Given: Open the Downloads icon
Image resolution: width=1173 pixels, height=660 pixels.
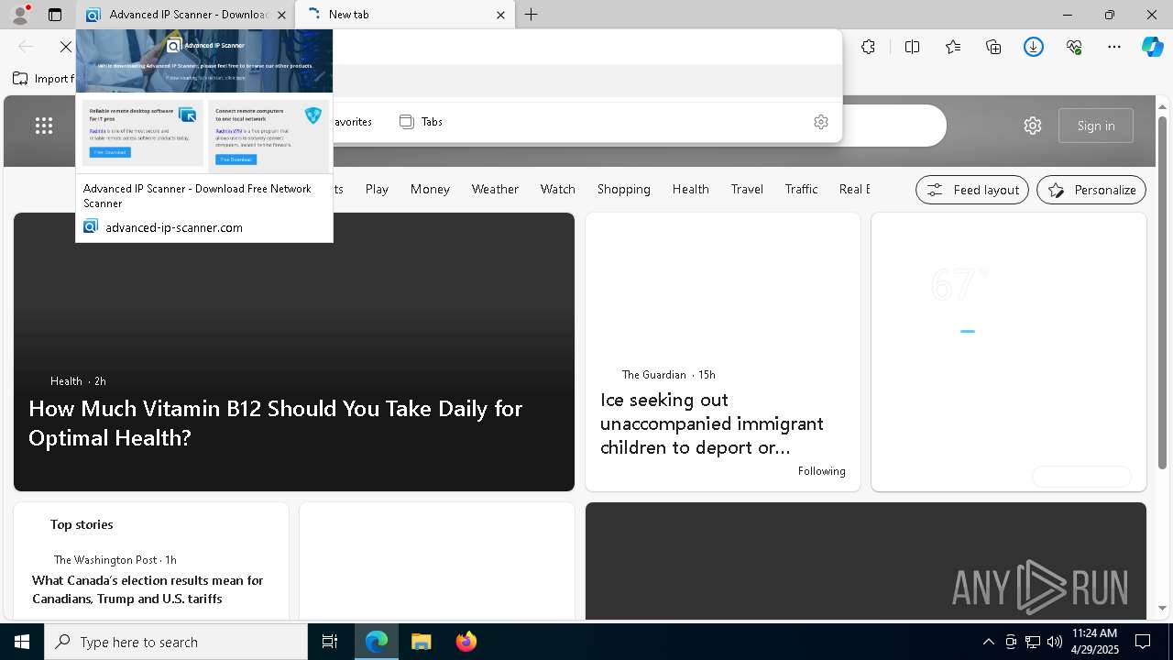Looking at the screenshot, I should pos(1034,47).
